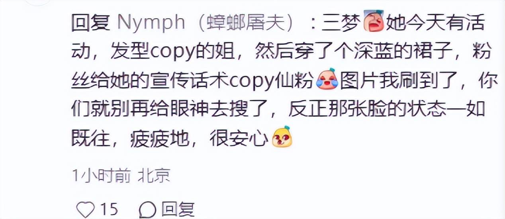The width and height of the screenshot is (505, 219).
Task: Click the 1小时前 timestamp
Action: (101, 175)
